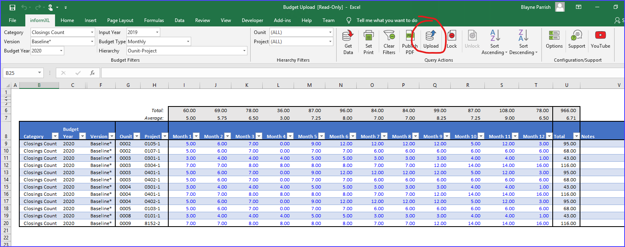The image size is (625, 247).
Task: Open the Month 1 column filter arrow
Action: 196,136
